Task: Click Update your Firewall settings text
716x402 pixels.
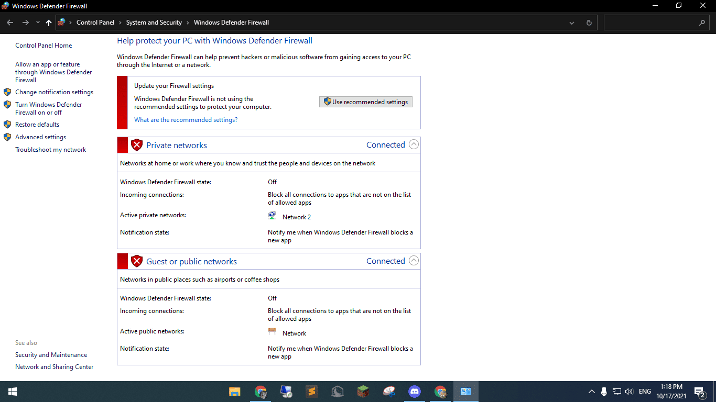Action: (x=174, y=86)
